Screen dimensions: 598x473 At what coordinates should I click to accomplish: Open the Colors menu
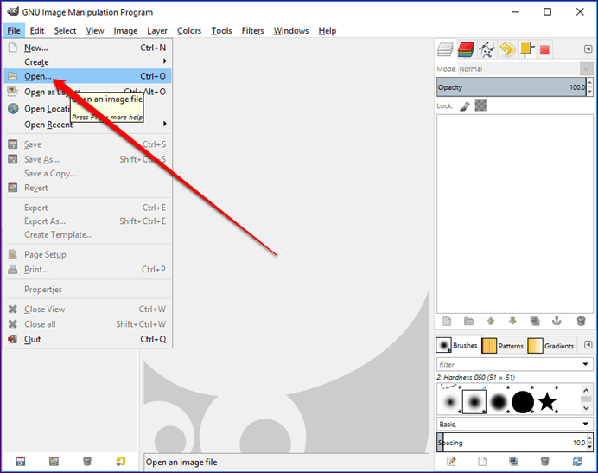point(188,30)
